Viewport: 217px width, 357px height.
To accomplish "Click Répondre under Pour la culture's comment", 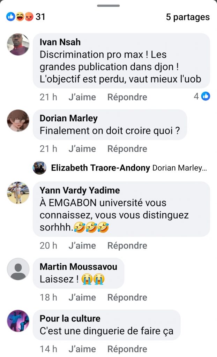I will [127, 349].
